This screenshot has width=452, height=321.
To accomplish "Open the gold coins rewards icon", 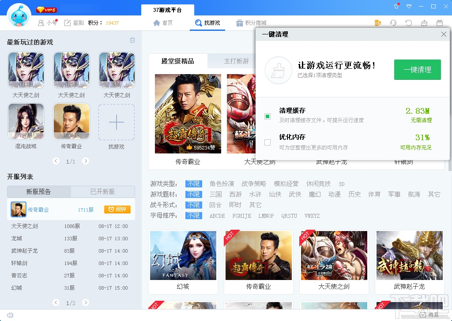I will pyautogui.click(x=377, y=22).
